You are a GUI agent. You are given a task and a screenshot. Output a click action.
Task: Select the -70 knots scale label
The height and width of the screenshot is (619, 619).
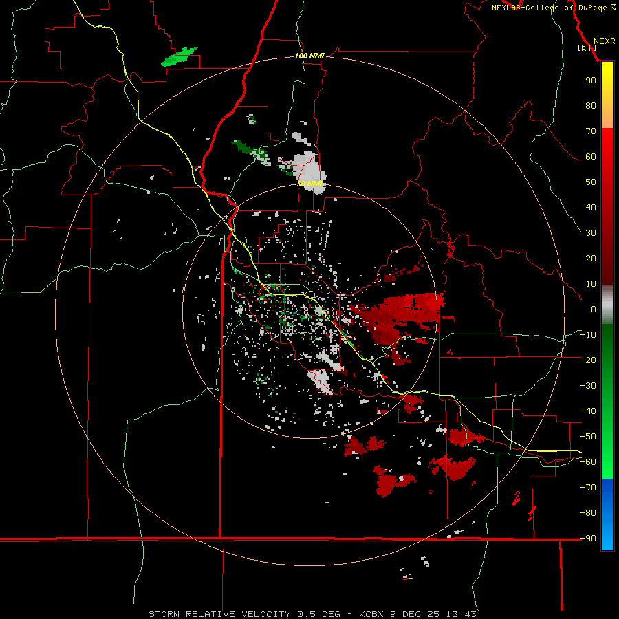click(588, 488)
